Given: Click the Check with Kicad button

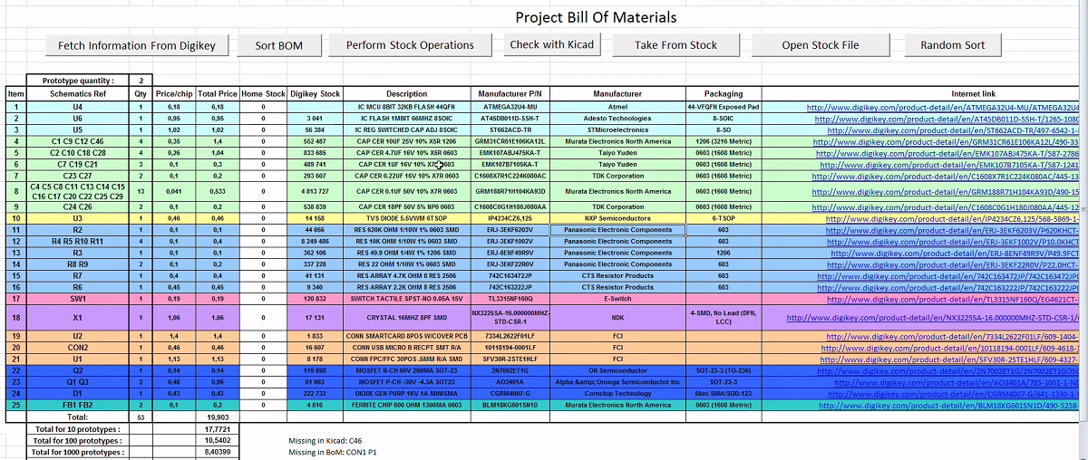Looking at the screenshot, I should 551,44.
